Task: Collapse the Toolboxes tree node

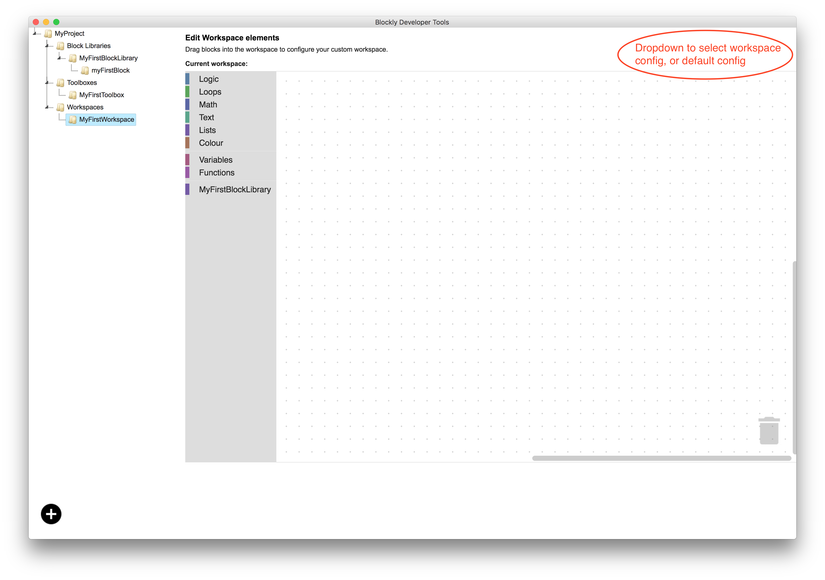Action: tap(47, 83)
